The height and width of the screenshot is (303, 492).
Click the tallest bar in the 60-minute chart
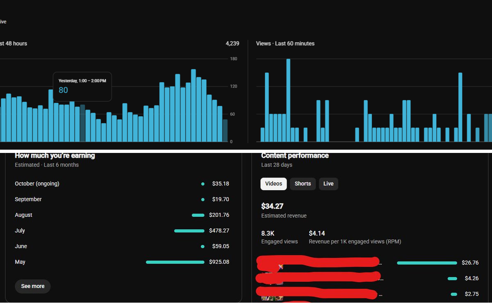[x=288, y=100]
